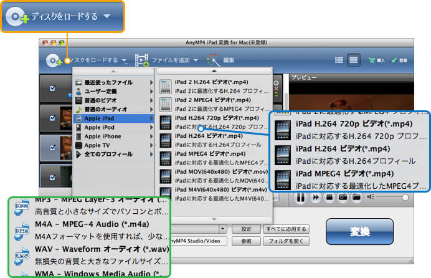This screenshot has width=431, height=278.
Task: Click the iPad 2 H.264 profile icon
Action: 166,87
